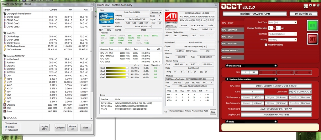The width and height of the screenshot is (321, 140).
Task: Click the Logging Start button
Action: pos(44,127)
